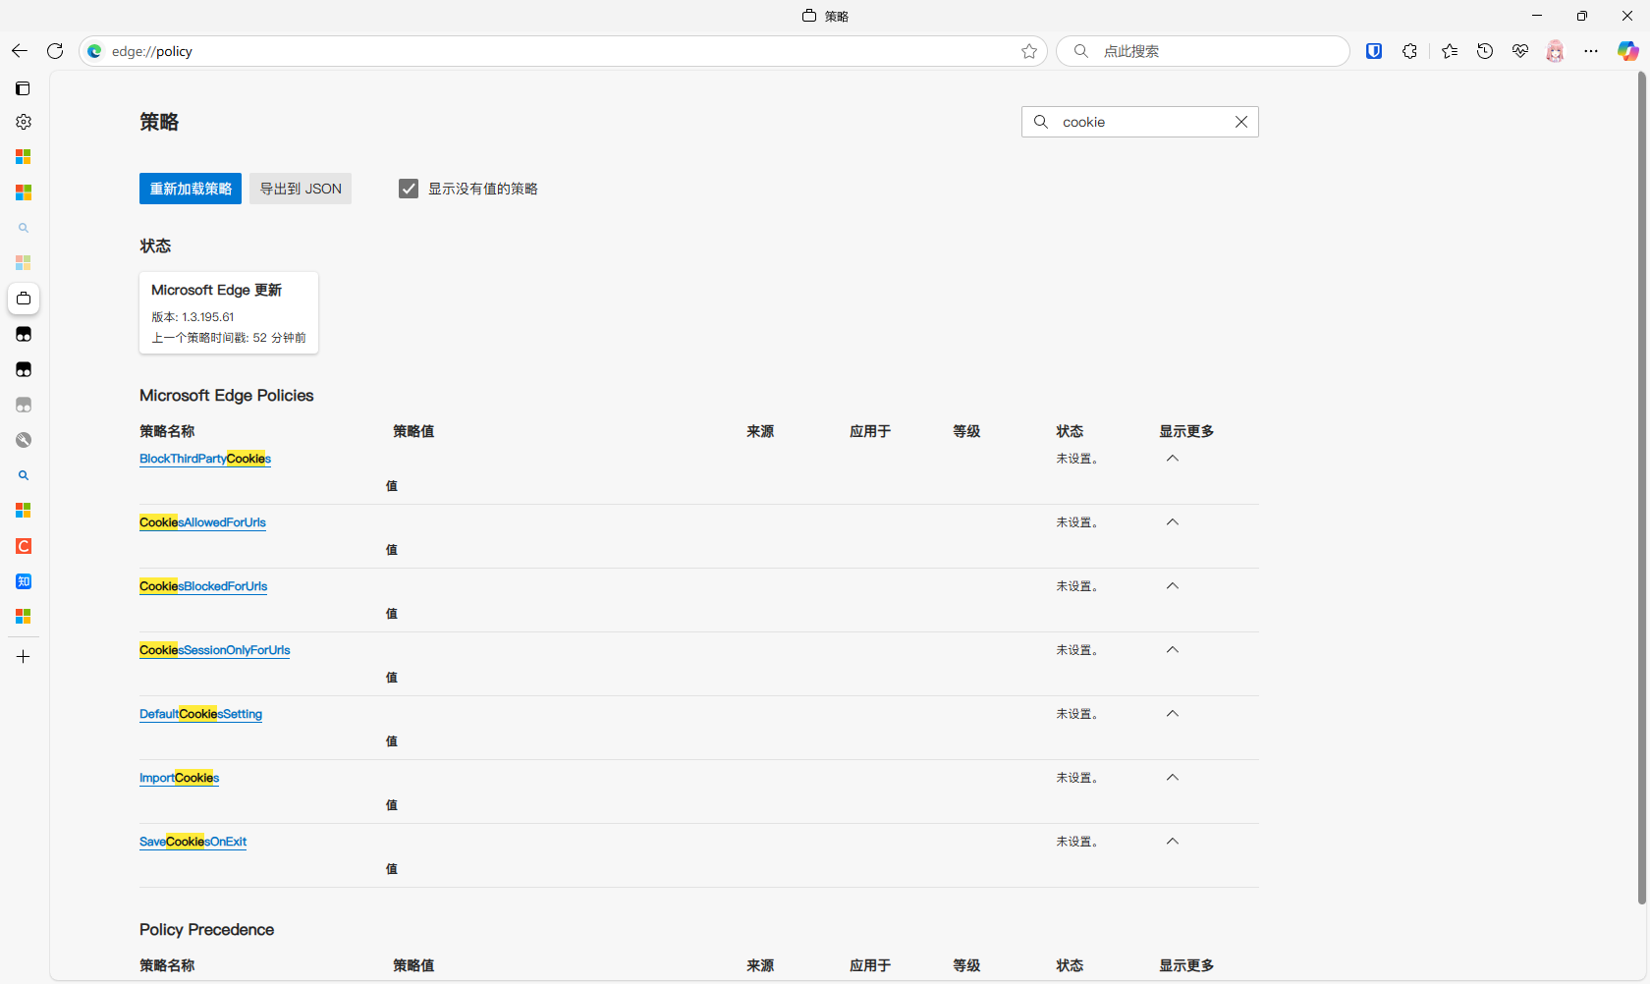This screenshot has height=984, width=1650.
Task: Click 未设置 status in BlockThirdPartyCookies row
Action: [1076, 459]
